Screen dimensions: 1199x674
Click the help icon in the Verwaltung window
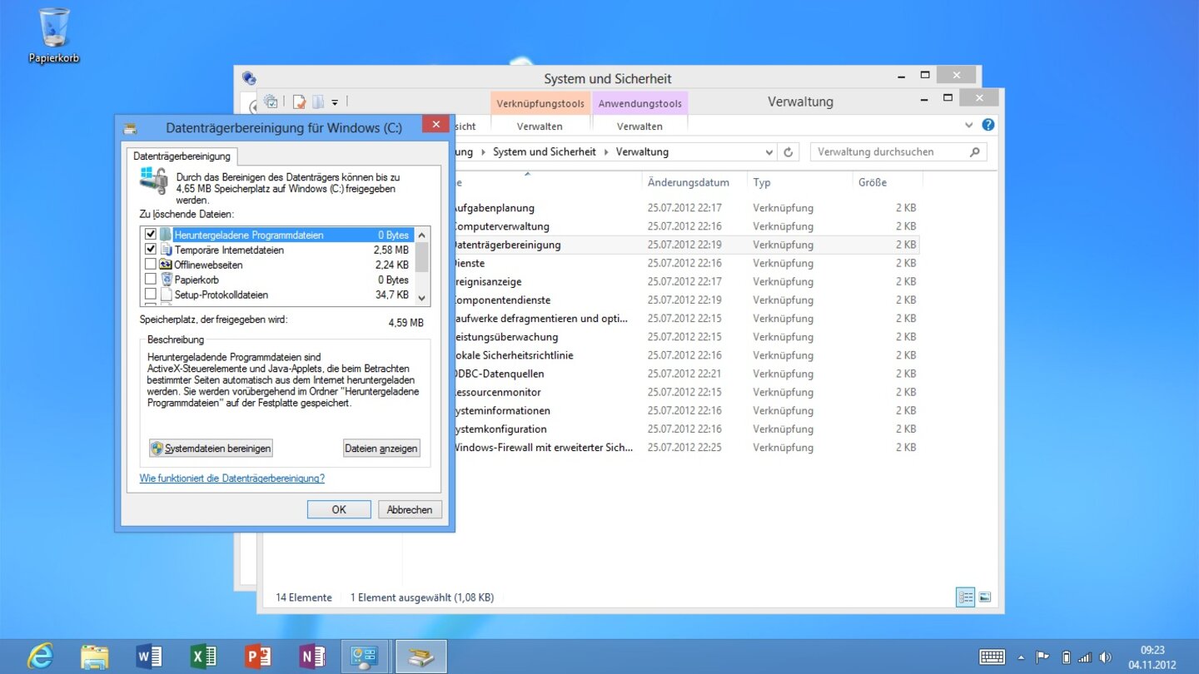pos(988,125)
